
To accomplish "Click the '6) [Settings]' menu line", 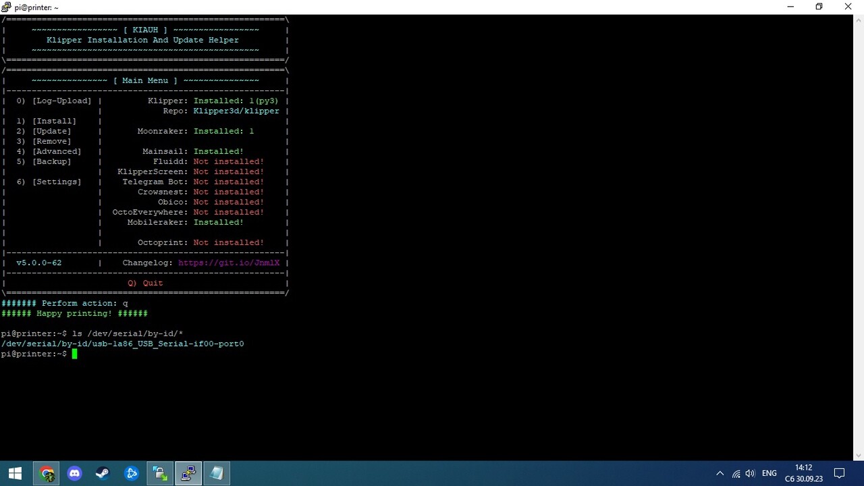I will point(49,182).
